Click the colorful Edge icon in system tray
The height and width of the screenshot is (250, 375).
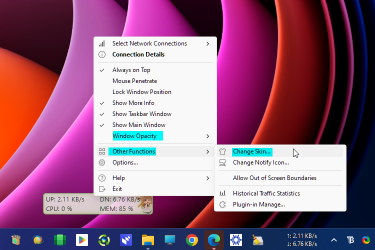click(366, 239)
